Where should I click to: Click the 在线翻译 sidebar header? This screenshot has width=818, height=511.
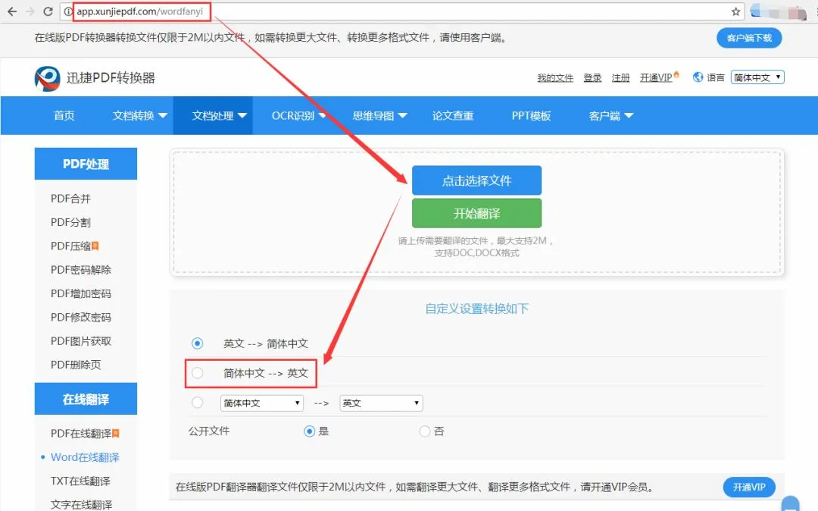coord(86,400)
